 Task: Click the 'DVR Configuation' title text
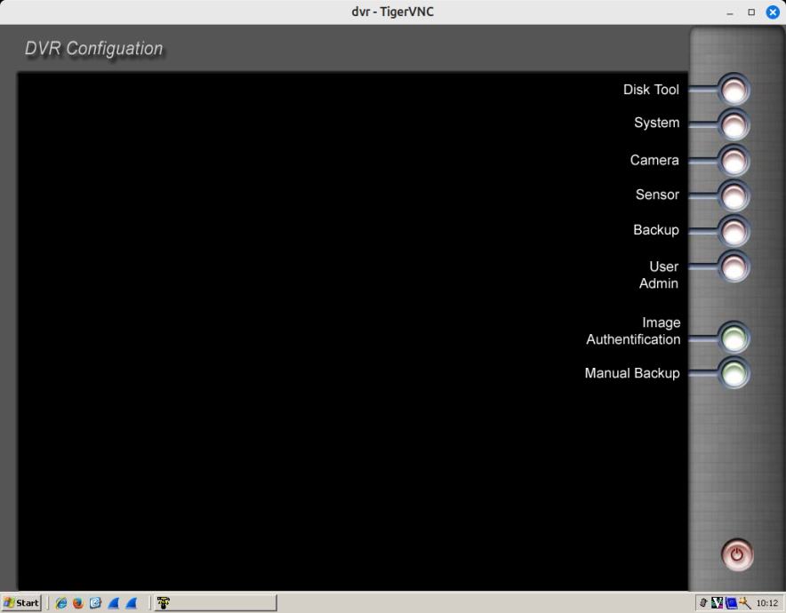[x=93, y=49]
